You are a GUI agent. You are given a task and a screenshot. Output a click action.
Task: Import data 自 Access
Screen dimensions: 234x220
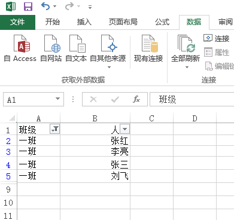click(20, 48)
